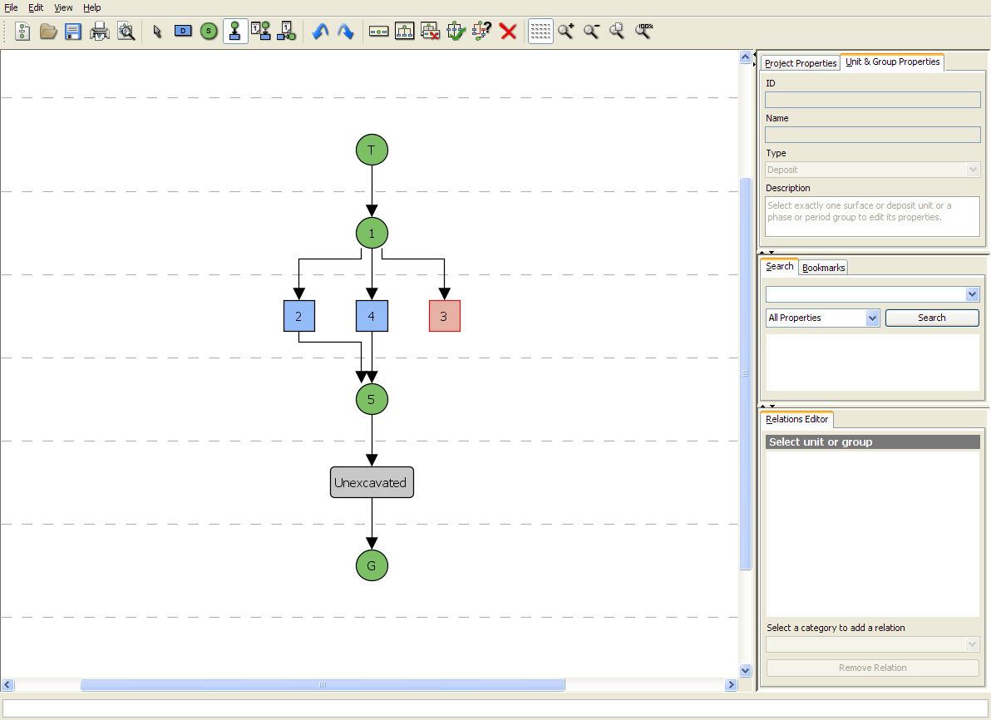Screen dimensions: 991x720
Task: Click the Redo arrow icon
Action: (x=346, y=32)
